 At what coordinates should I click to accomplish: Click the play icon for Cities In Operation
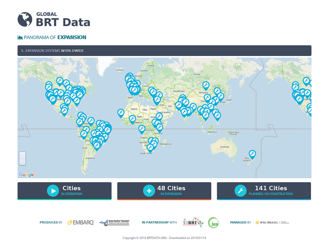[53, 191]
